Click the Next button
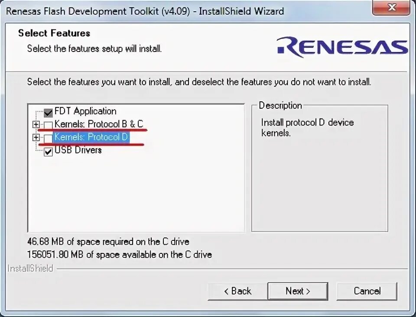This screenshot has height=317, width=416. (298, 291)
